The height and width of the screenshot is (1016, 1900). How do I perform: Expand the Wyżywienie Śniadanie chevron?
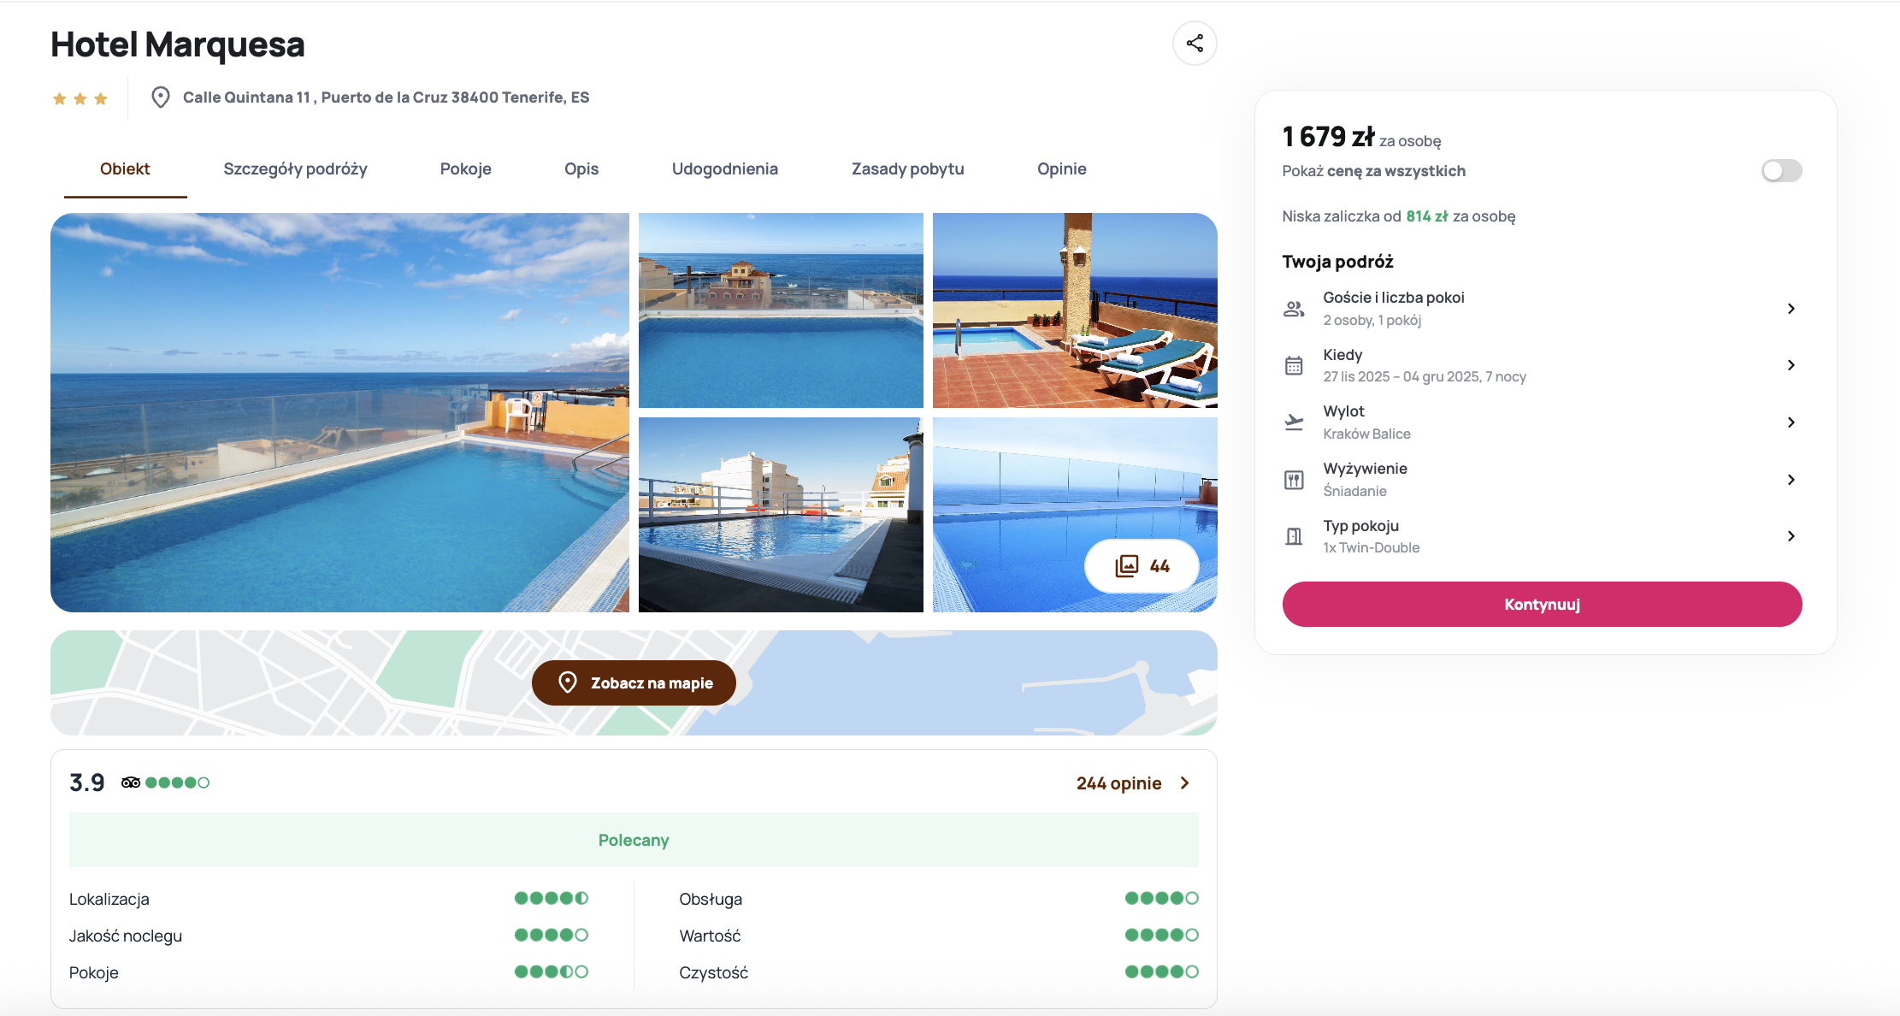(x=1791, y=480)
